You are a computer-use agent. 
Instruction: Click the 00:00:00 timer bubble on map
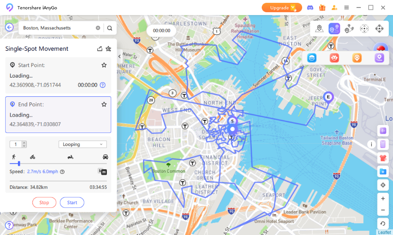161,31
